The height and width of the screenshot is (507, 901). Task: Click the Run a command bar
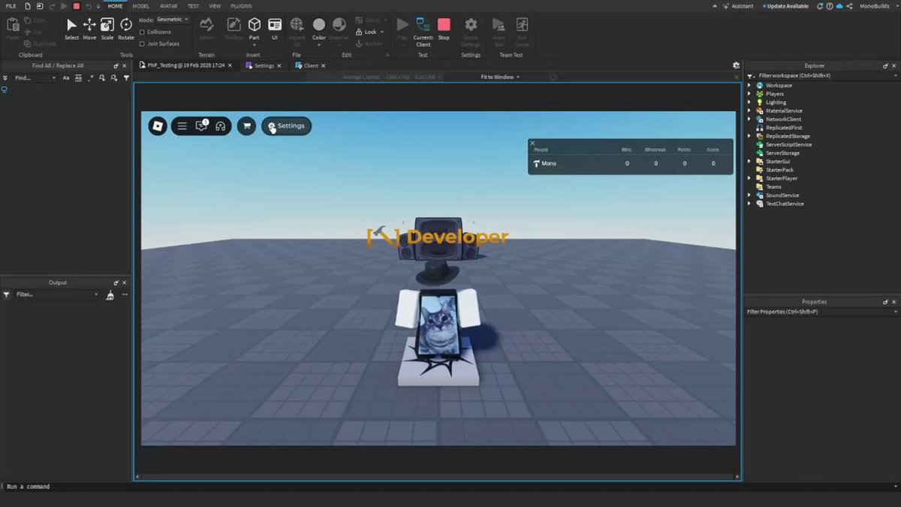[375, 487]
